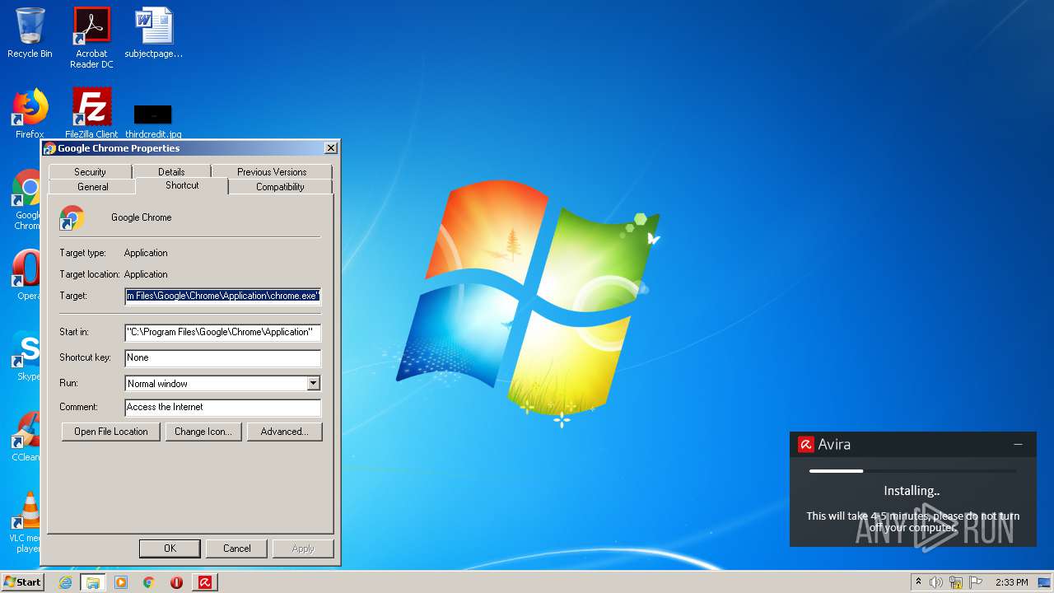The height and width of the screenshot is (593, 1054).
Task: Select the CCleaner desktop shortcut
Action: (x=26, y=437)
